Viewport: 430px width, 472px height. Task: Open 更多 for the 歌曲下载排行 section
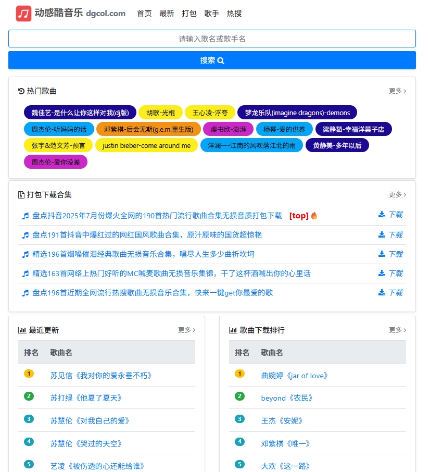396,330
